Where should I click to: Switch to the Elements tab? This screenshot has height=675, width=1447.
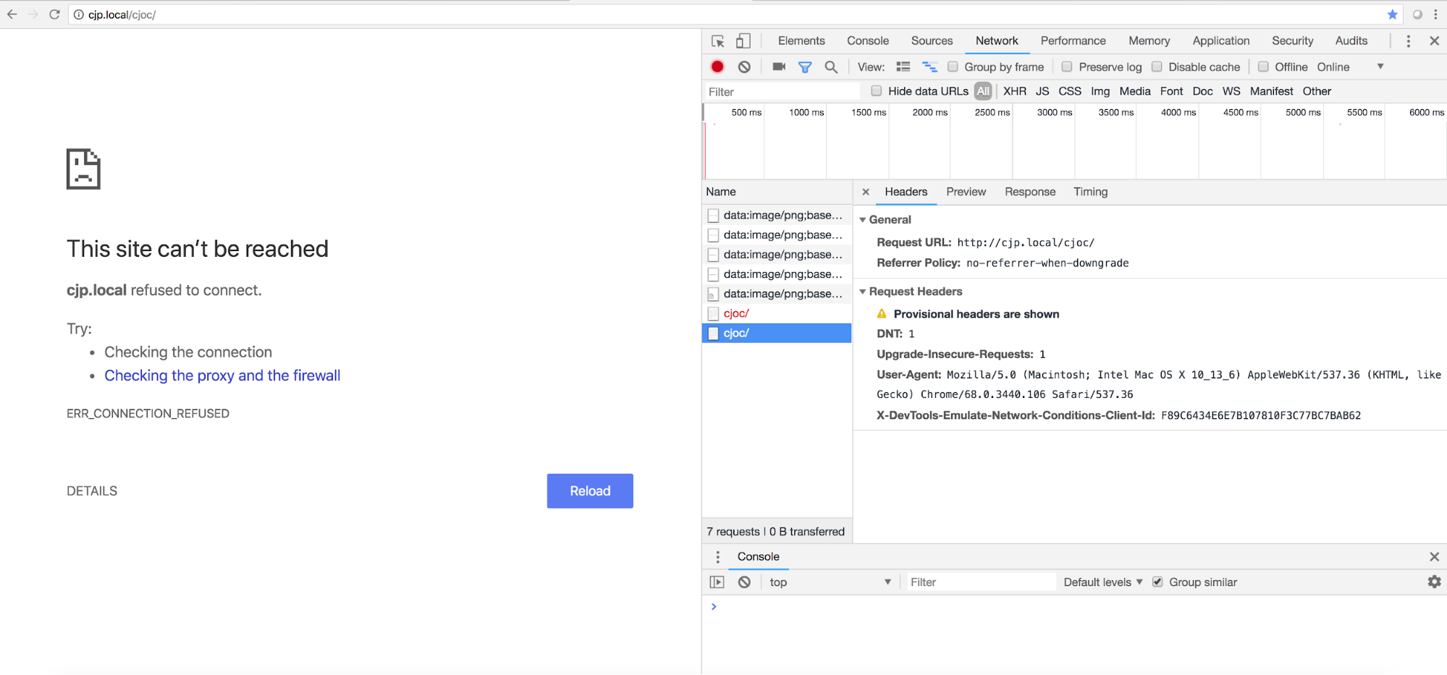801,41
